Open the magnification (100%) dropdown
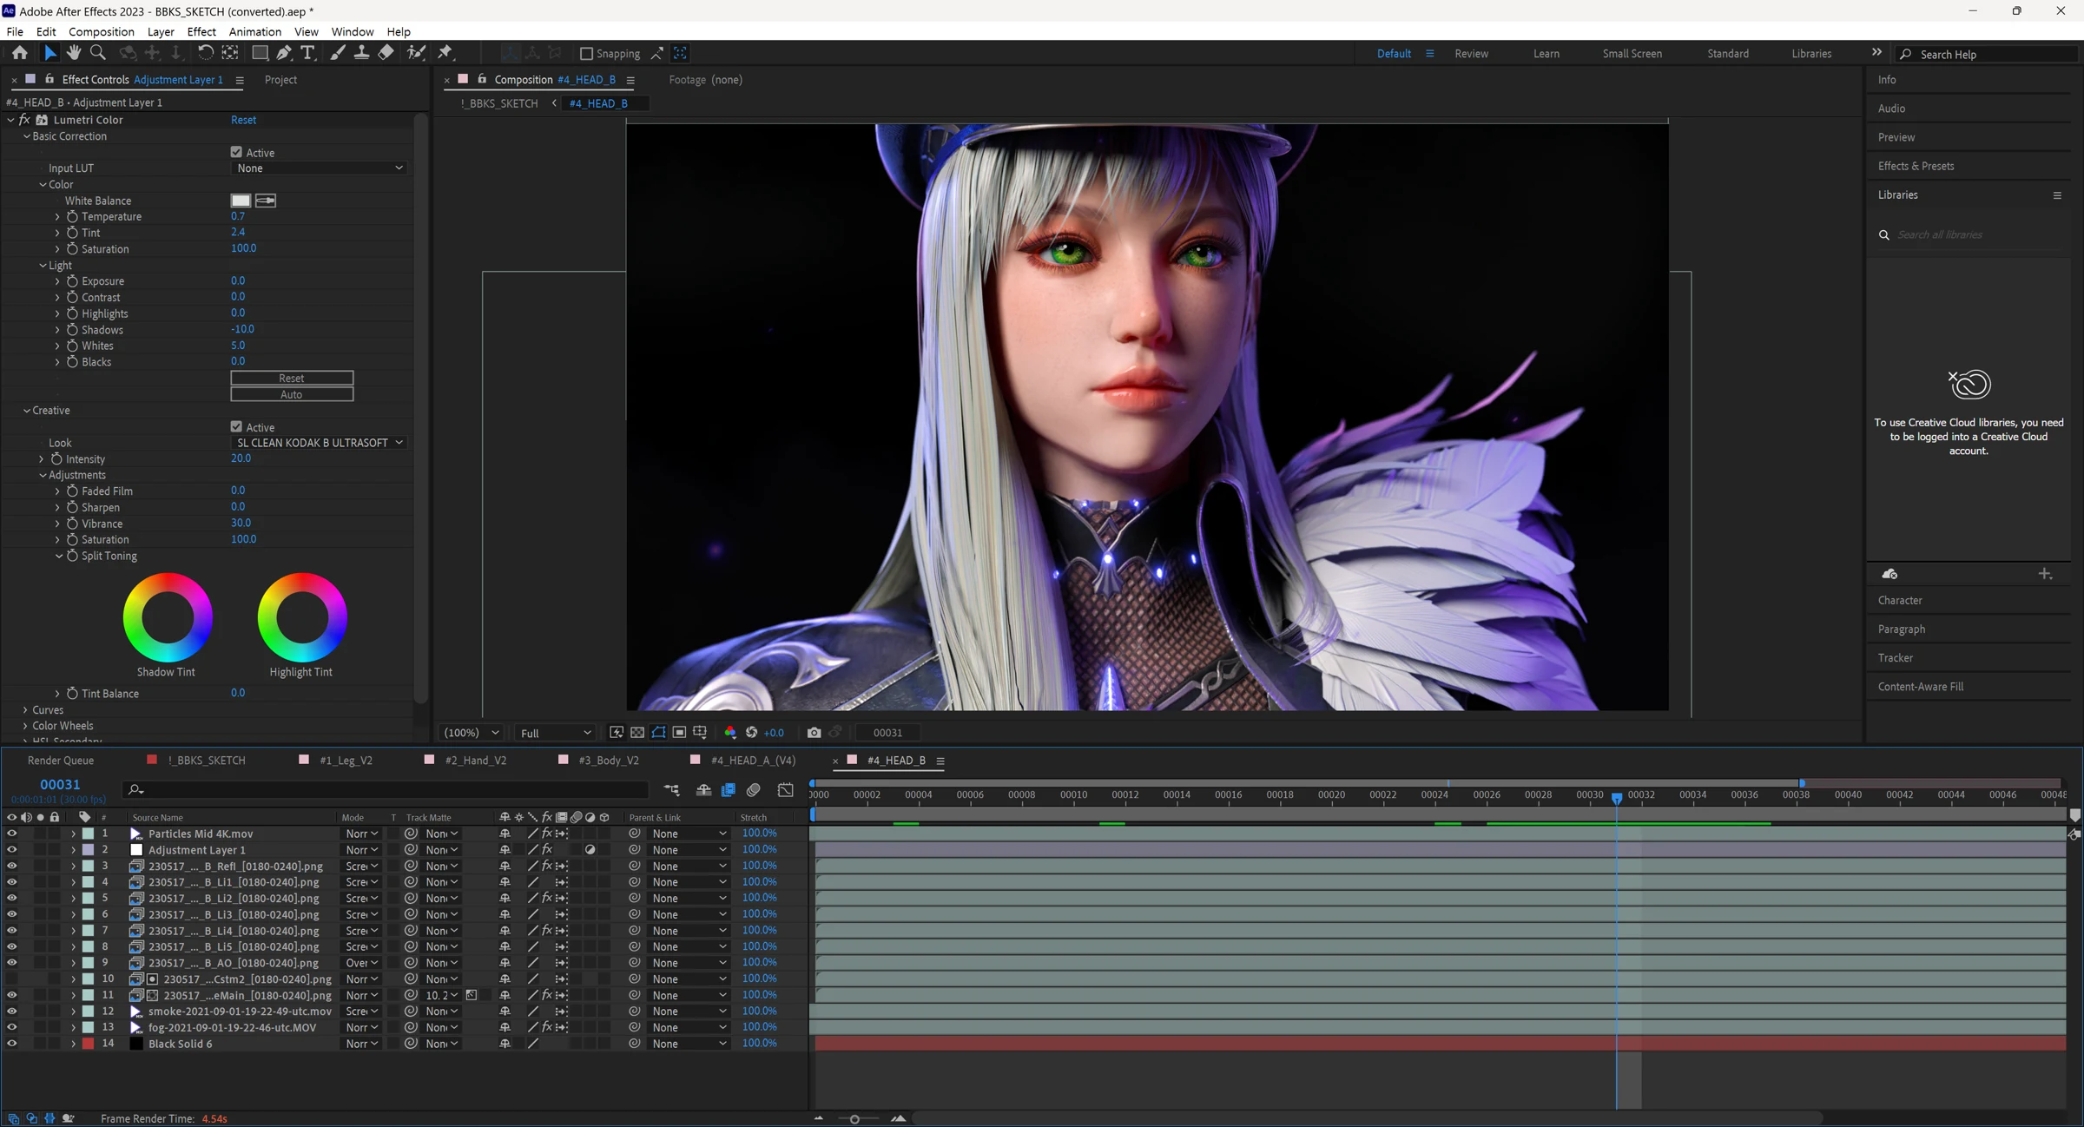The height and width of the screenshot is (1127, 2084). tap(472, 733)
